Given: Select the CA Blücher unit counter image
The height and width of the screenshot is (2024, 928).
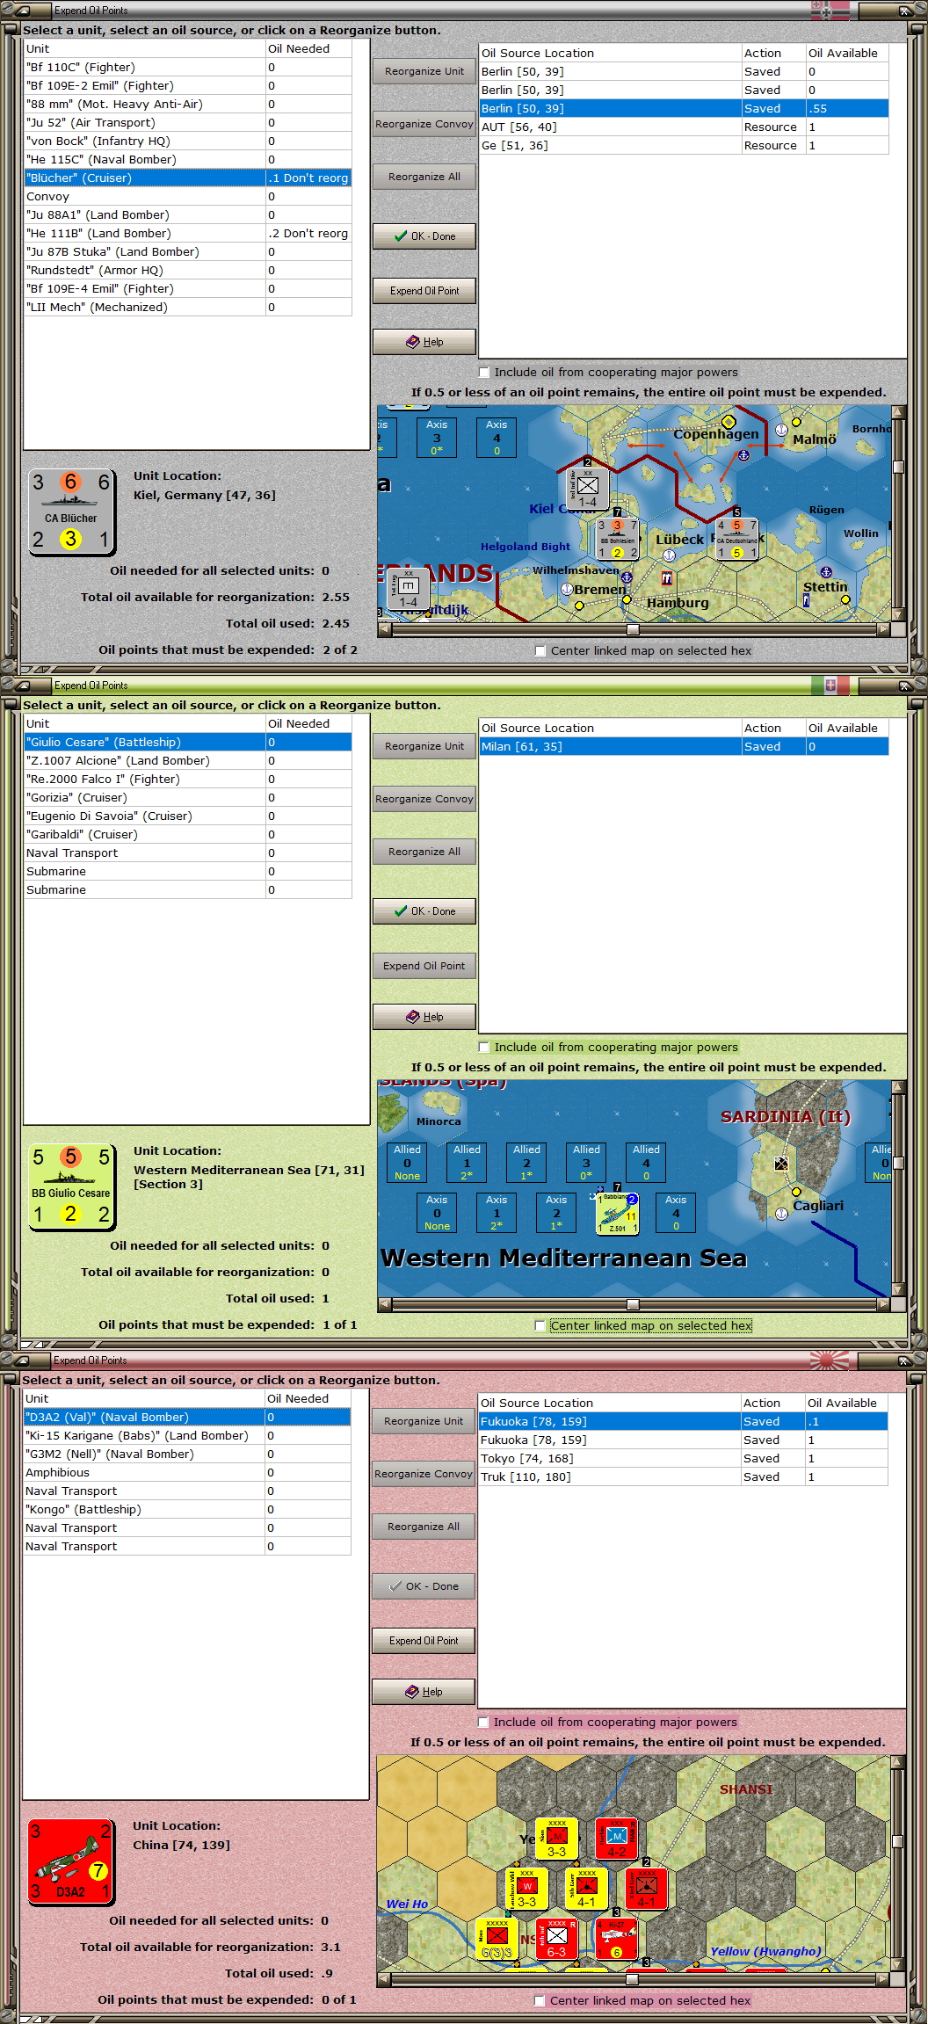Looking at the screenshot, I should pyautogui.click(x=71, y=511).
